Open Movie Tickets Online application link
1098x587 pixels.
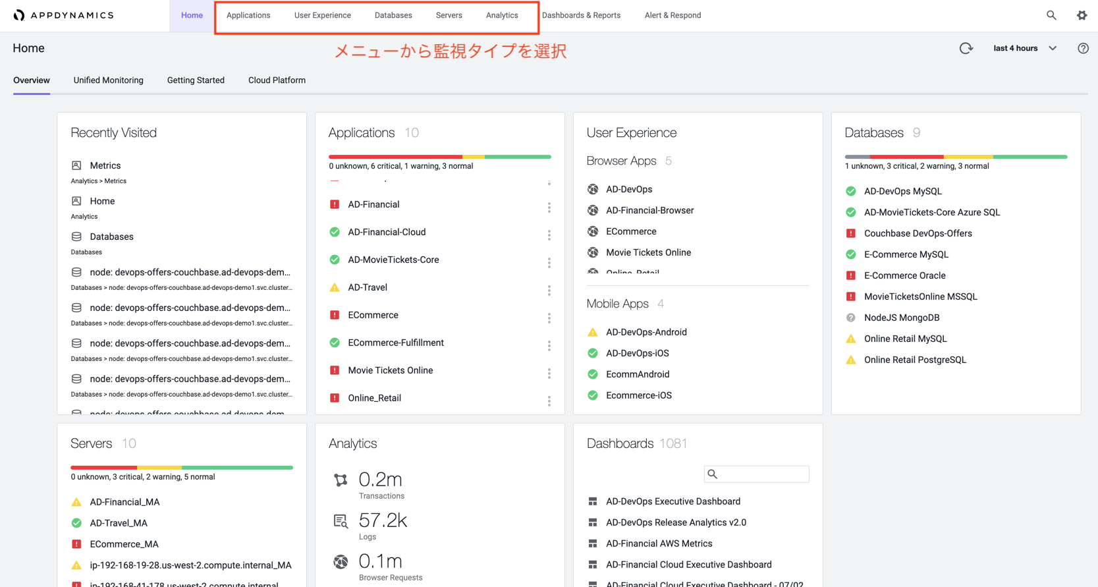(391, 370)
